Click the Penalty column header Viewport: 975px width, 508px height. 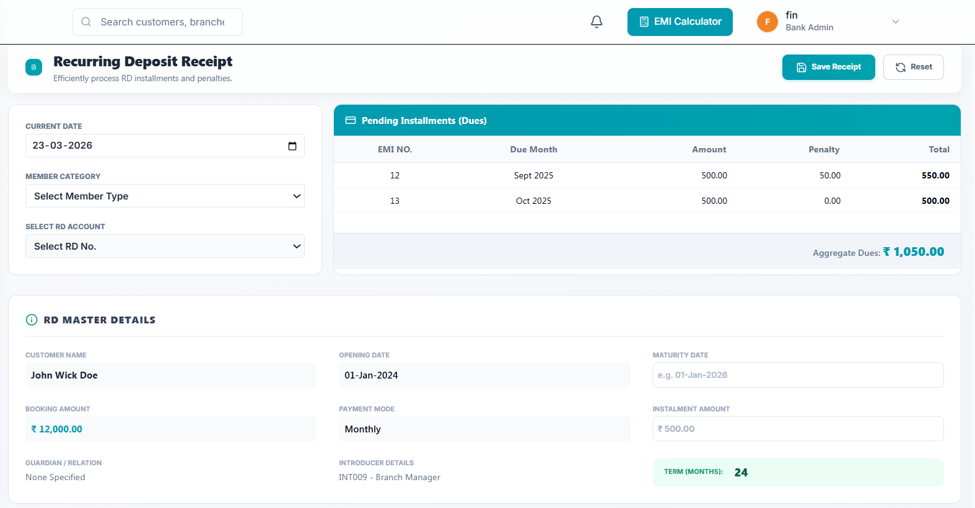(x=824, y=149)
